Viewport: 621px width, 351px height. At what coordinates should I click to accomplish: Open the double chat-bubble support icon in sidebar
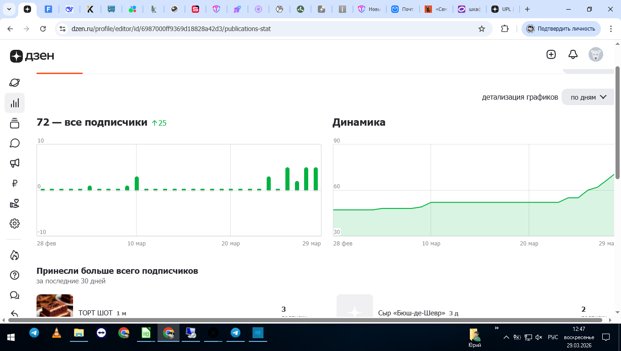pos(15,295)
